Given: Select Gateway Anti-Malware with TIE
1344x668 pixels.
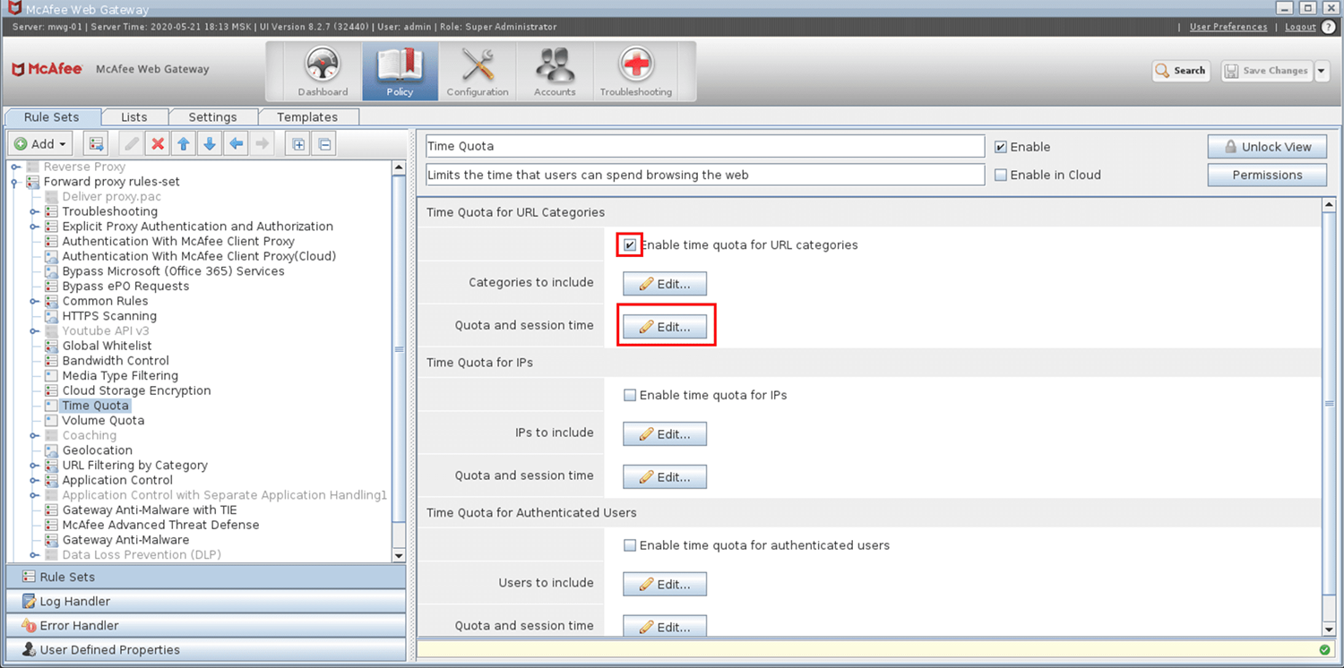Looking at the screenshot, I should [150, 510].
